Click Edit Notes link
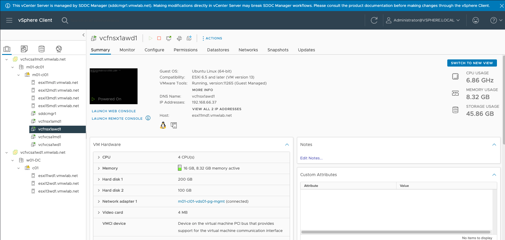This screenshot has height=240, width=505. pos(311,158)
